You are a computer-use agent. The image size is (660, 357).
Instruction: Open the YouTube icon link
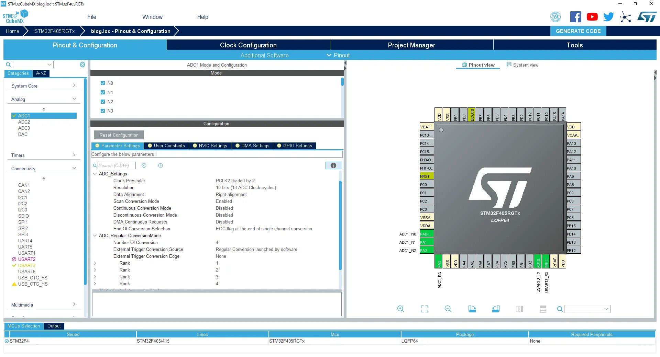tap(592, 17)
